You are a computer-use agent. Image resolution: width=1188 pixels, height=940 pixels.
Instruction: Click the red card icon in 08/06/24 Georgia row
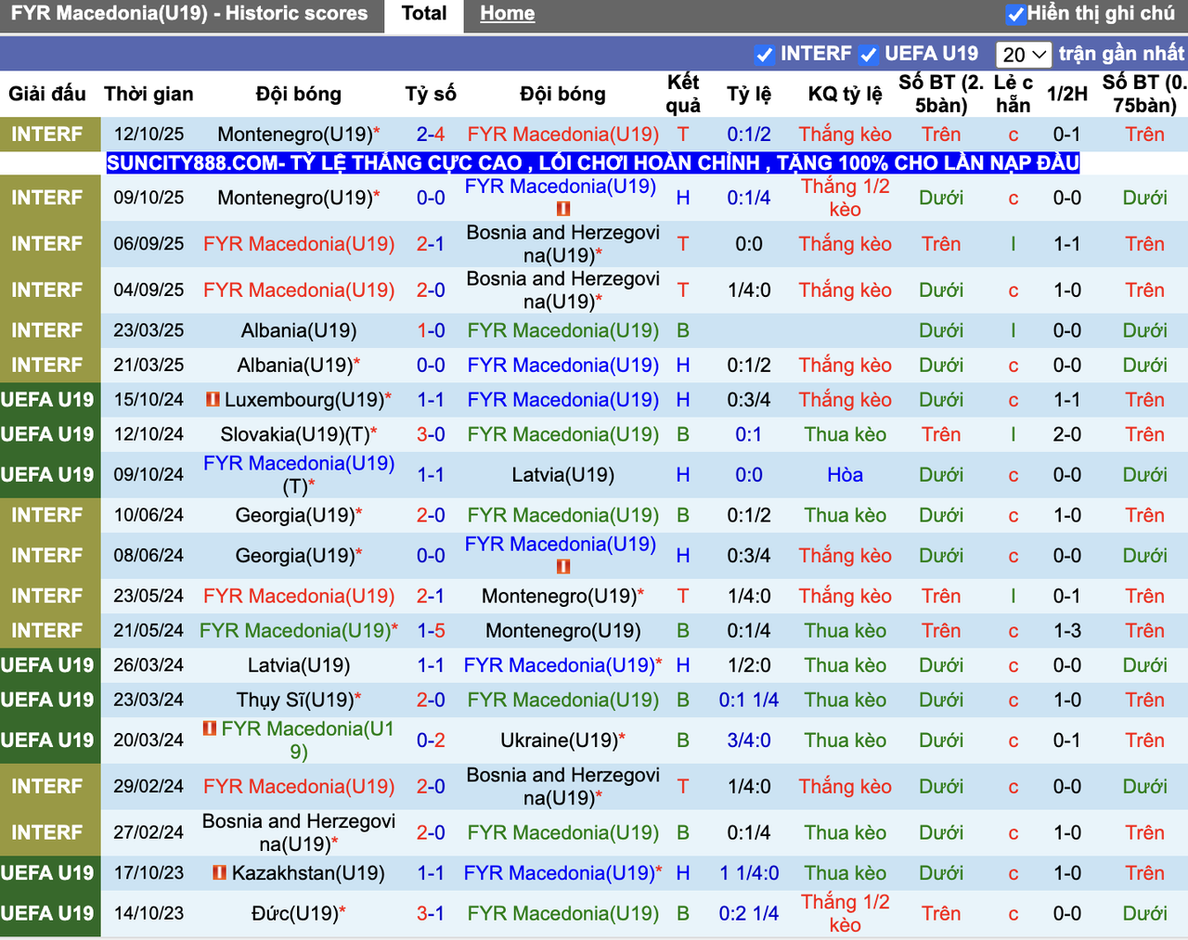pyautogui.click(x=562, y=567)
